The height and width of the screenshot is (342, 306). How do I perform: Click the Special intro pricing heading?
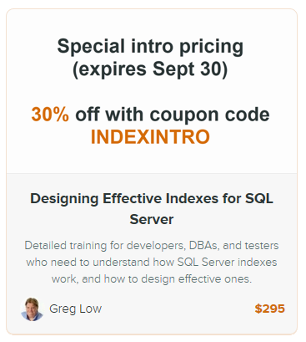click(x=150, y=46)
